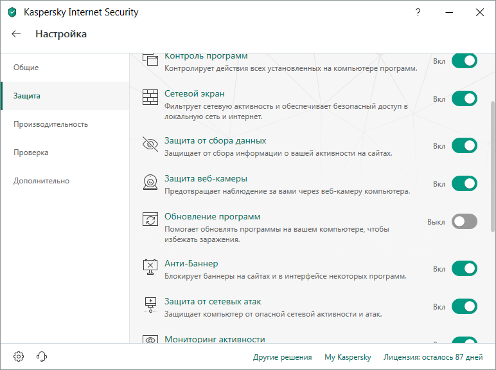This screenshot has height=370, width=496.
Task: Toggle Защита от сбора данных off
Action: click(465, 145)
